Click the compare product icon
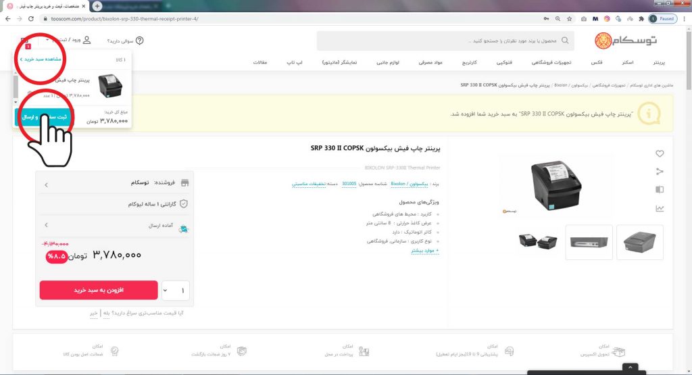Screen dimensions: 692x375 click(660, 190)
